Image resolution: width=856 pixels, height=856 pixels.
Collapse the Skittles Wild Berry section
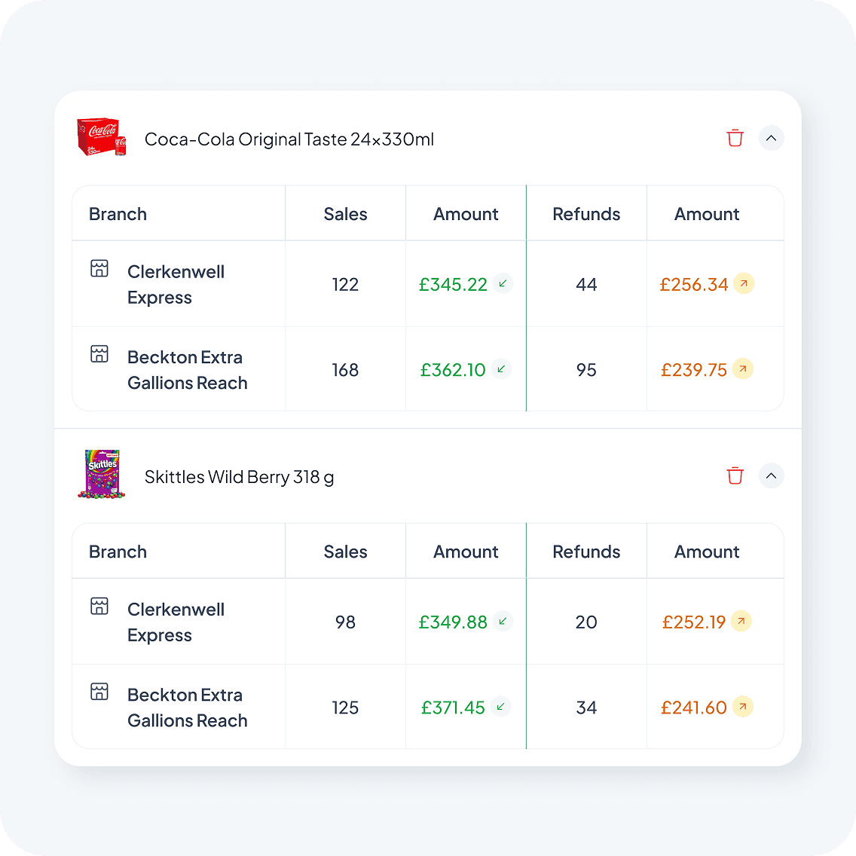771,475
